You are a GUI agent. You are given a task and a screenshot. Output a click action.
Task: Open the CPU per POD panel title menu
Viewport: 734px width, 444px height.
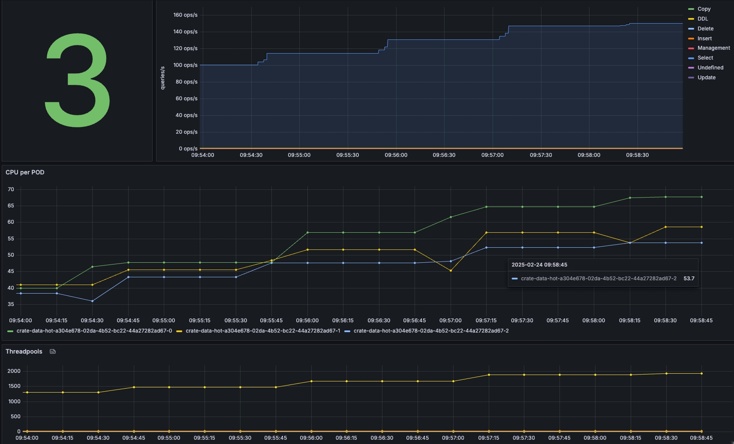click(x=25, y=172)
